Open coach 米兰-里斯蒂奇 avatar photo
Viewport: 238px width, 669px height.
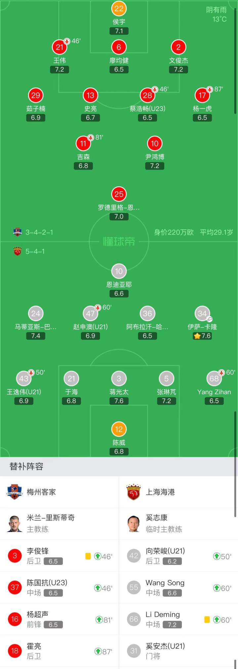pos(15,524)
